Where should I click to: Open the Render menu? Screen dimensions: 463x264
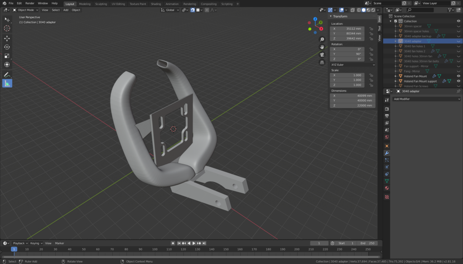pyautogui.click(x=30, y=3)
